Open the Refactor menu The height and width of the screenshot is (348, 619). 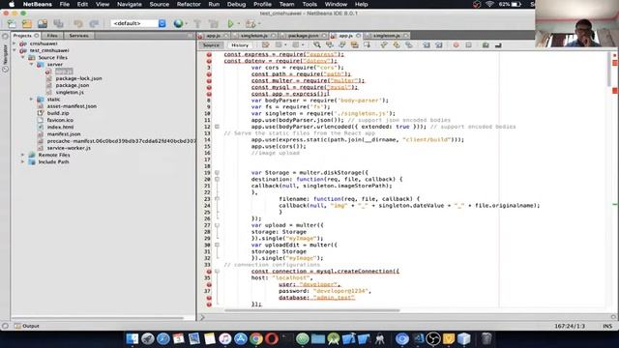pyautogui.click(x=189, y=4)
